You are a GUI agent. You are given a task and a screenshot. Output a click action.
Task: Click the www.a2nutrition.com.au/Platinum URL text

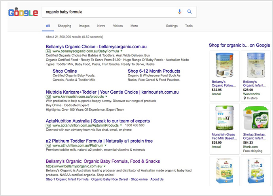pyautogui.click(x=78, y=145)
